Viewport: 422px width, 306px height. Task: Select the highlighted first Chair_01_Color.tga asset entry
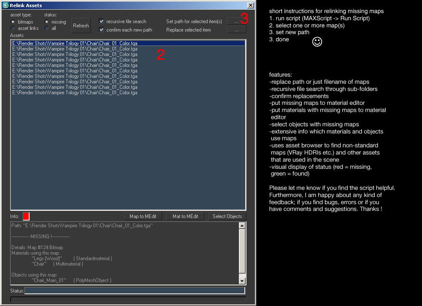click(75, 43)
